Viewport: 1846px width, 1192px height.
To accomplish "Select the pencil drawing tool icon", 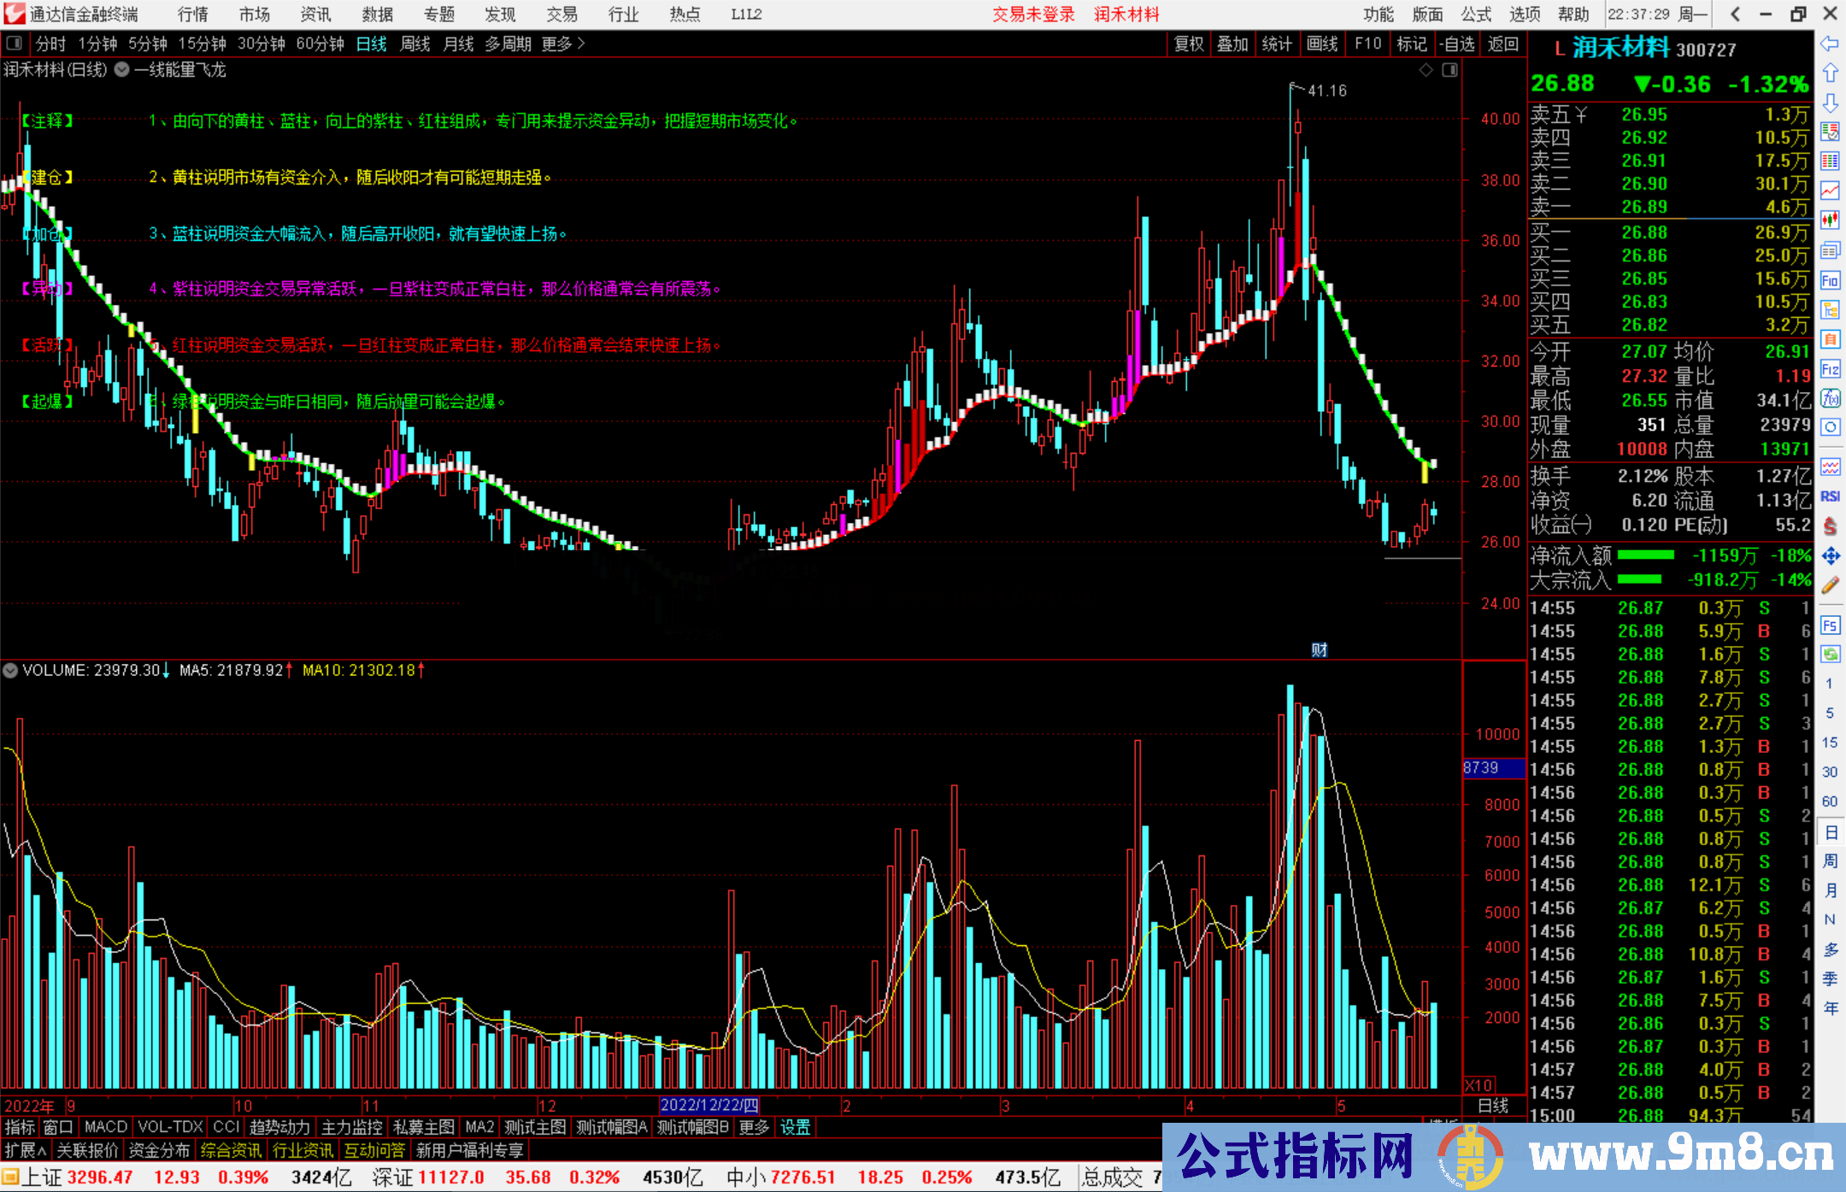I will pyautogui.click(x=1830, y=585).
